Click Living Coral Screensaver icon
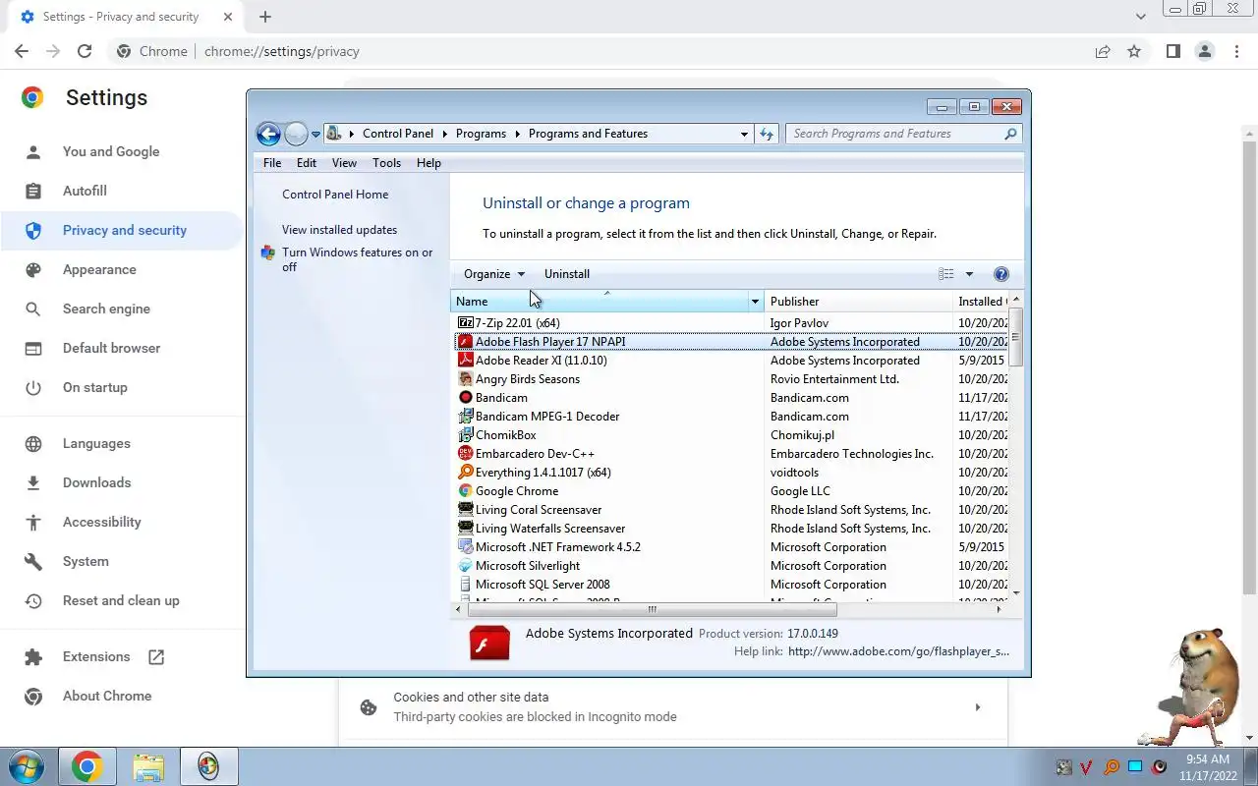 pyautogui.click(x=466, y=509)
